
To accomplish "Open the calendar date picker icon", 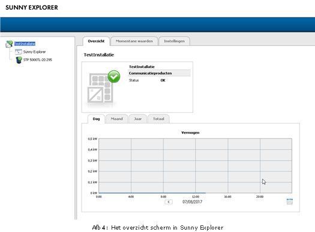I will point(289,201).
